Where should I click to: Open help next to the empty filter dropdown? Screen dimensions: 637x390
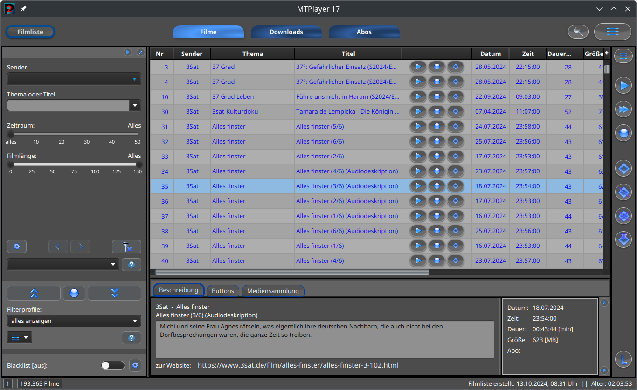(132, 265)
